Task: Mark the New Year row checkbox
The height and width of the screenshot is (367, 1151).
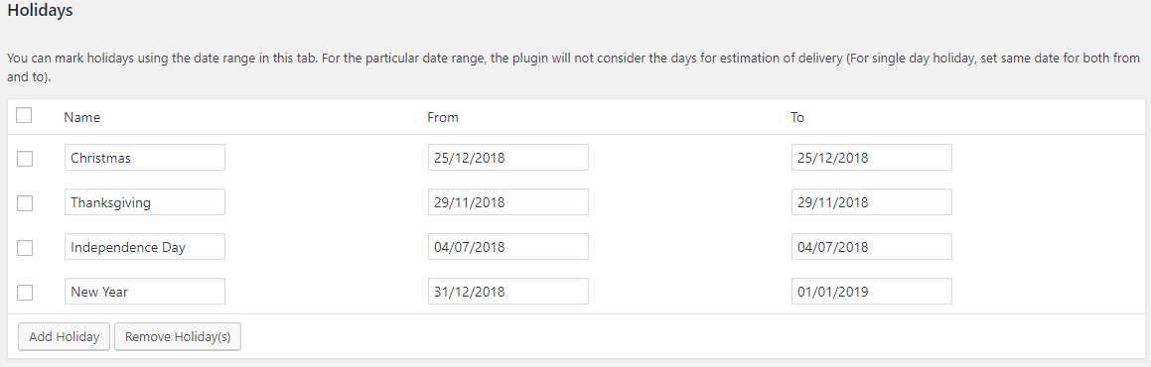Action: (x=25, y=293)
